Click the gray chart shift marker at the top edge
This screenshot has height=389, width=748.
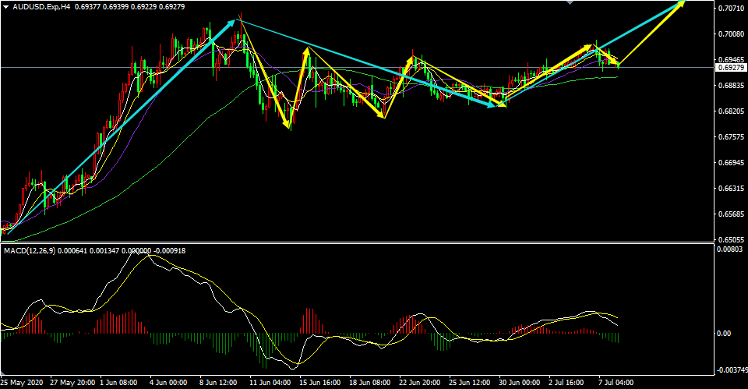pos(570,2)
